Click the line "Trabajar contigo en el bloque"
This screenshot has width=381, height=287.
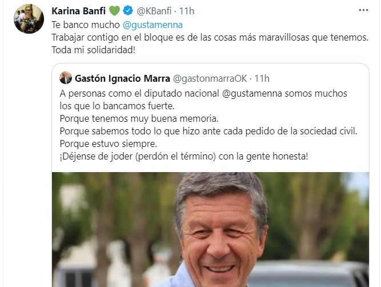click(210, 38)
